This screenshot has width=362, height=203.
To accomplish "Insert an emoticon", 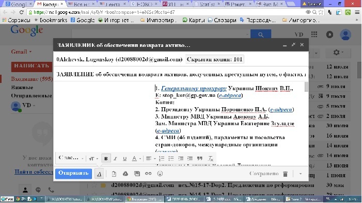I will (160, 173).
